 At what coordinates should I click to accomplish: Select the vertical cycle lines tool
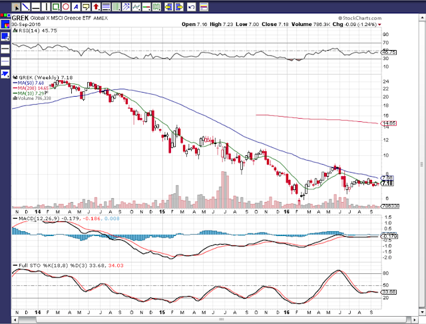(116, 7)
